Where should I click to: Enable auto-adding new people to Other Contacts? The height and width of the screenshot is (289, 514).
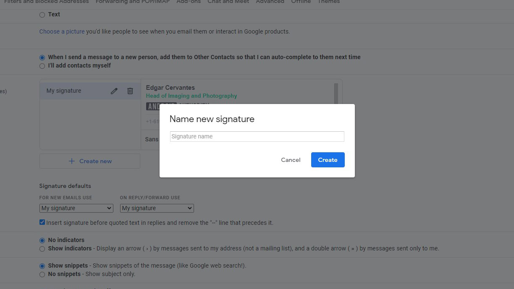click(x=42, y=57)
